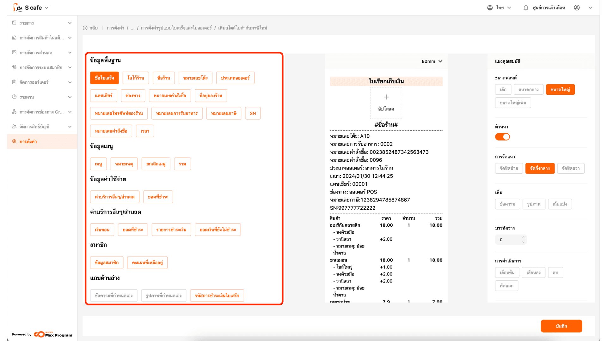Select ขนาดกลาง medium font size

pyautogui.click(x=528, y=90)
